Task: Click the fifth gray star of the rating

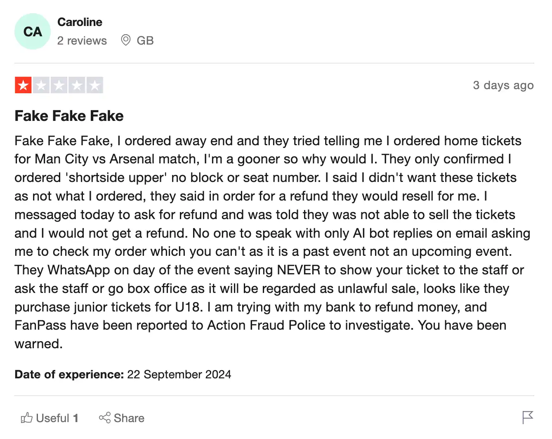Action: 94,85
